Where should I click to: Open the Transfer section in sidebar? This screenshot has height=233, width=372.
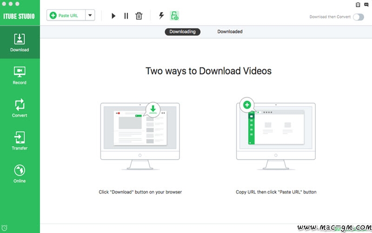(20, 141)
